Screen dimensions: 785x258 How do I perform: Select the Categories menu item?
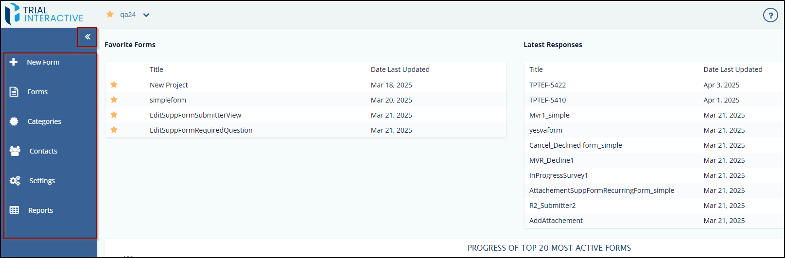click(x=44, y=121)
